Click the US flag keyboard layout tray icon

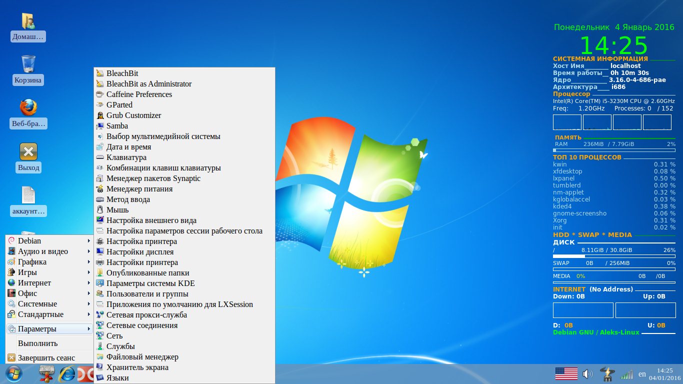click(x=566, y=373)
